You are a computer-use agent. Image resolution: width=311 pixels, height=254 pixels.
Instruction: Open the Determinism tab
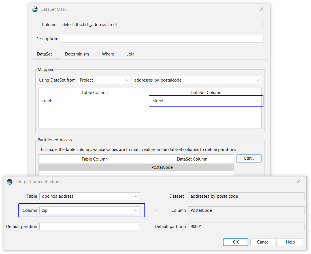tap(77, 54)
